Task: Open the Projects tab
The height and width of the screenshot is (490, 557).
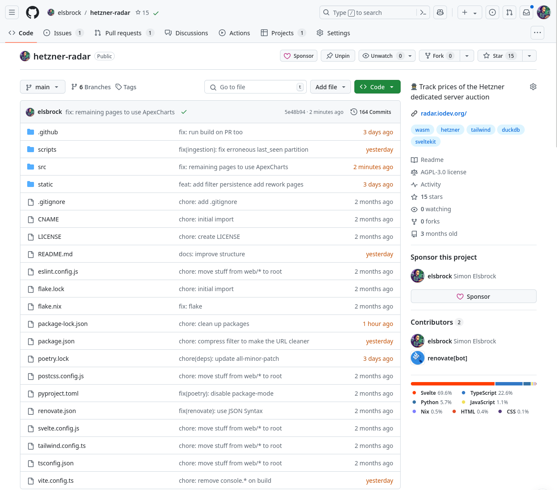Action: coord(283,33)
